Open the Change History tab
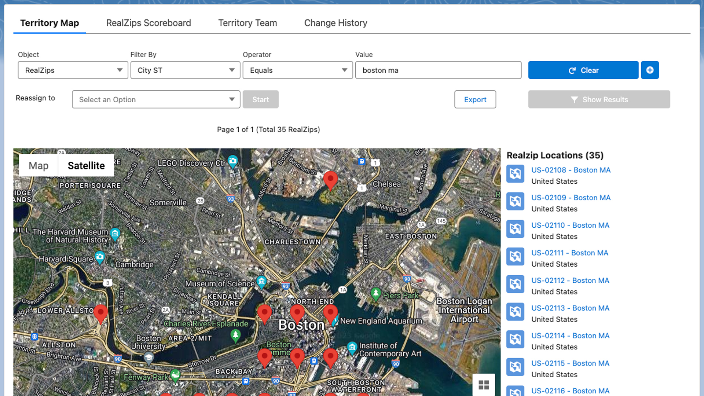Viewport: 704px width, 396px height. 335,23
